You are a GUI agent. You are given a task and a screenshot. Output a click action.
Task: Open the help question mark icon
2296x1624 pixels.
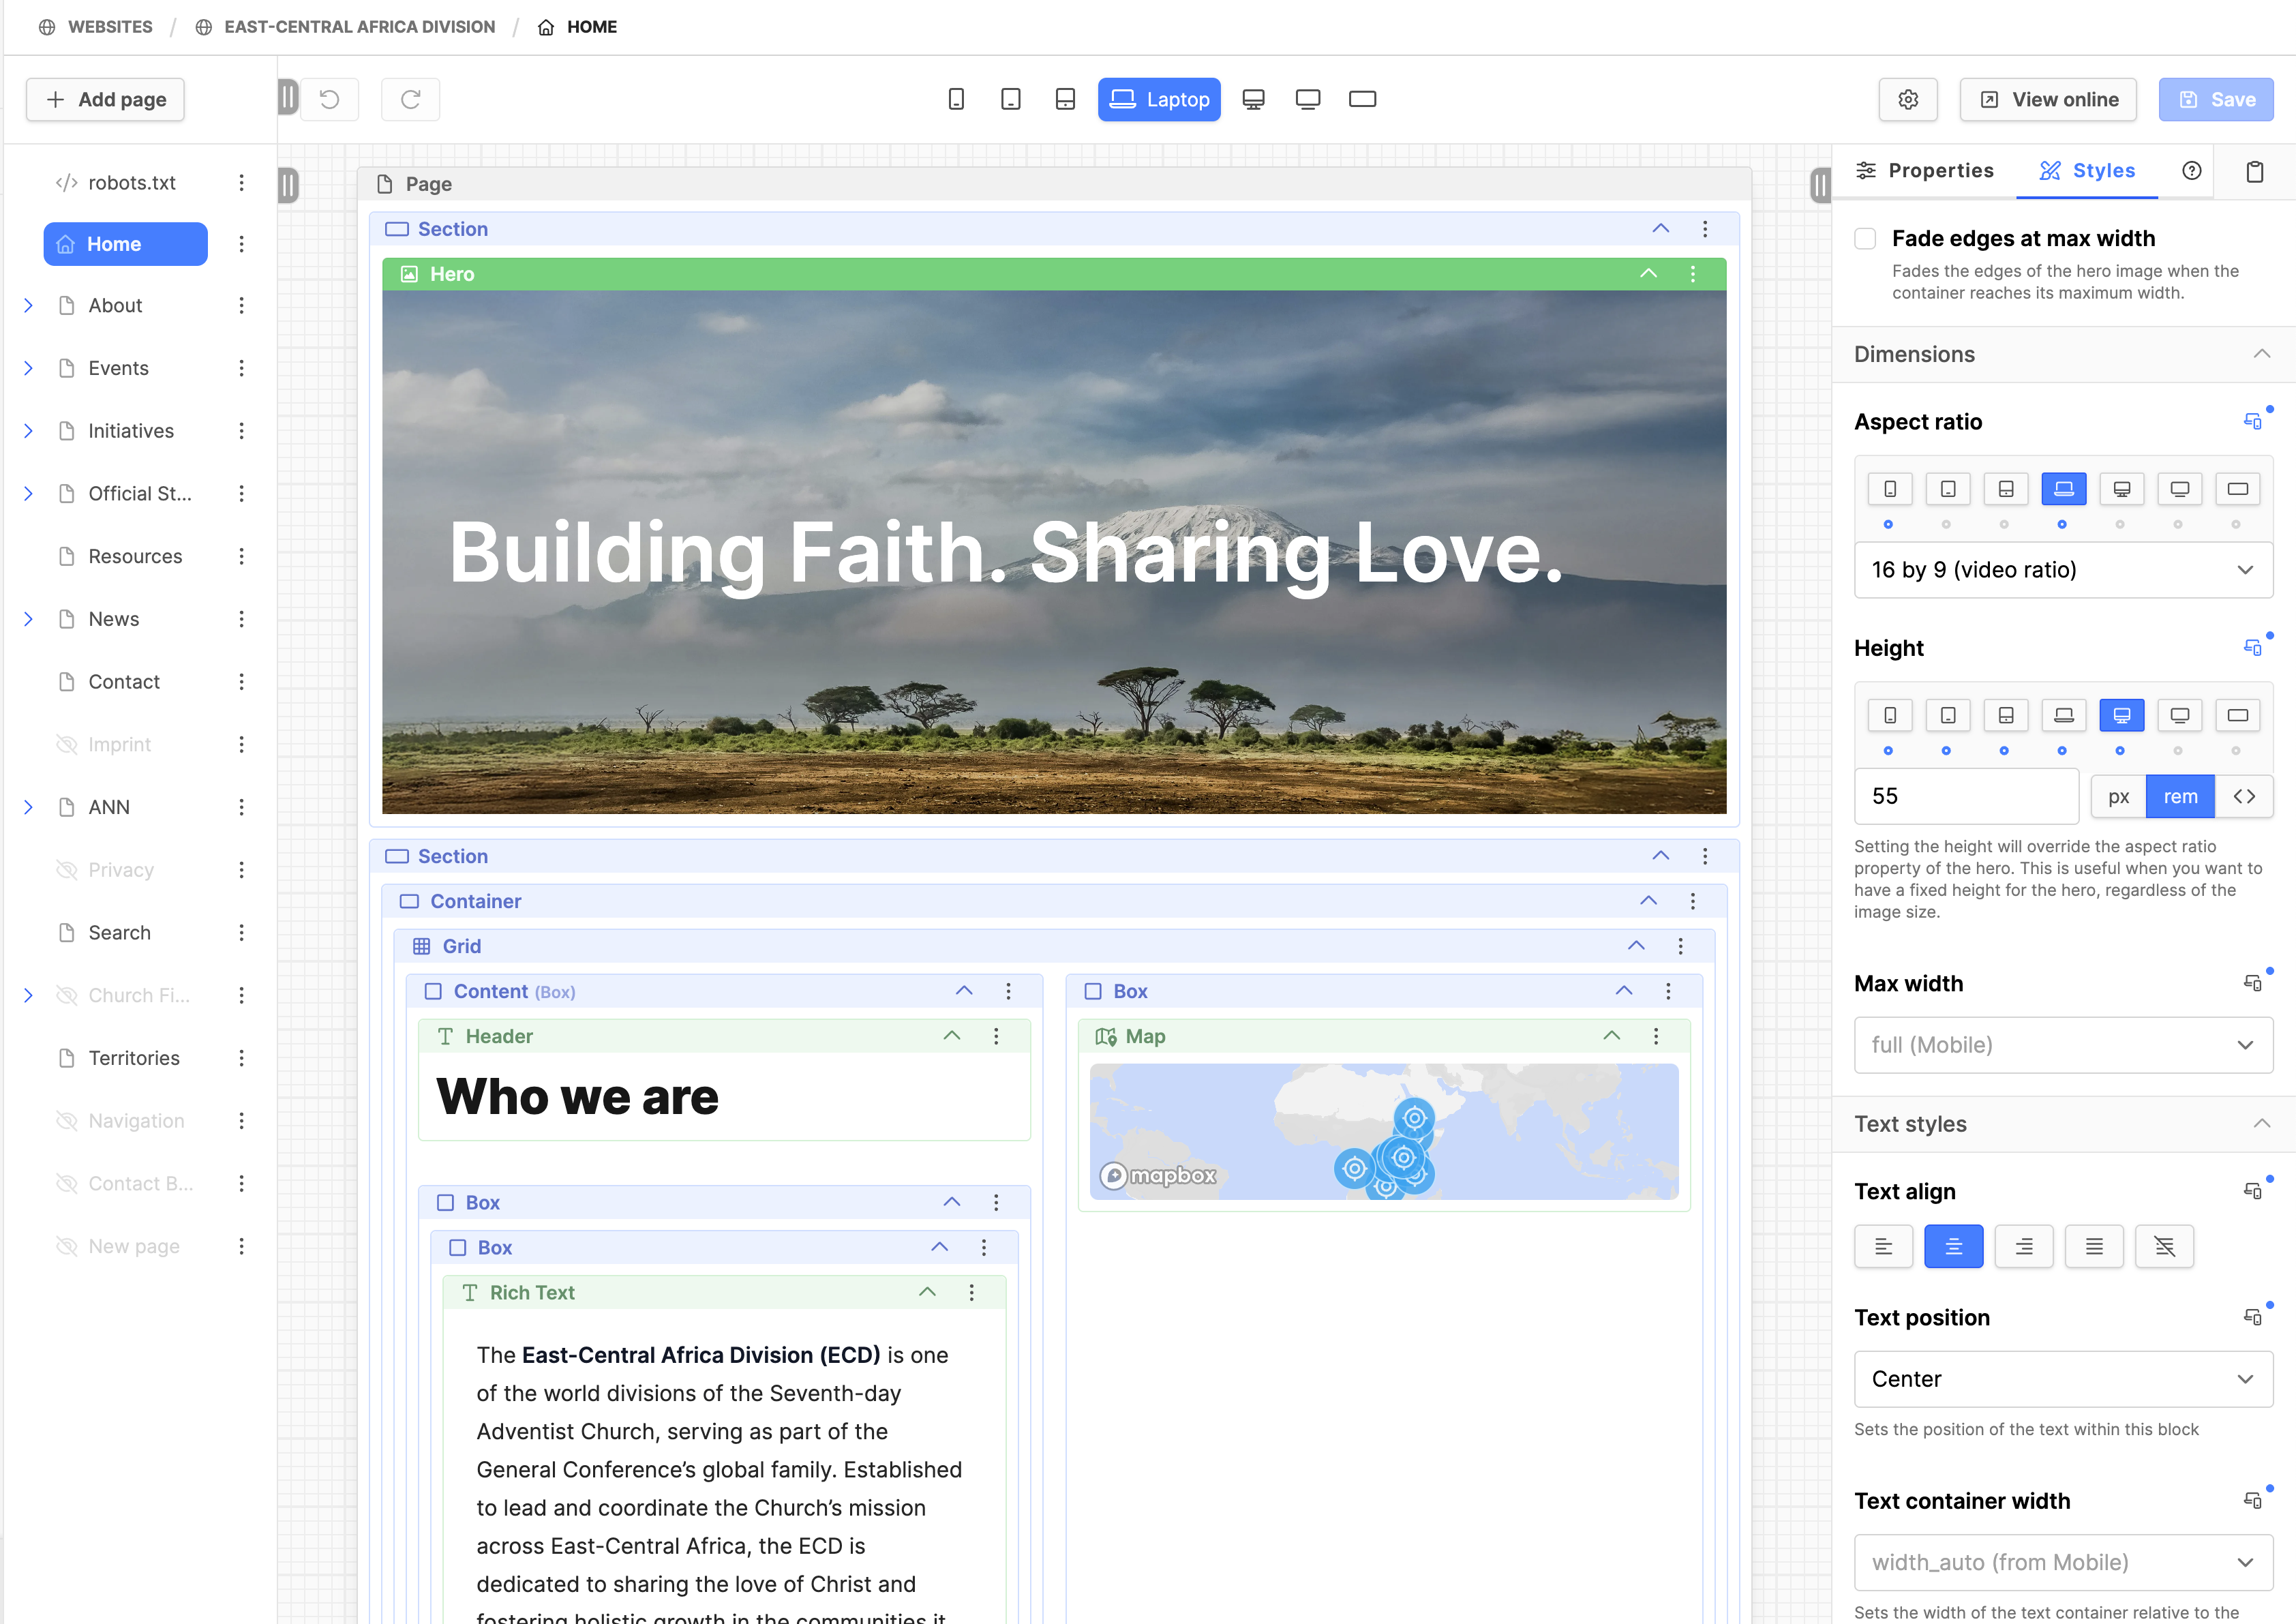pos(2191,171)
